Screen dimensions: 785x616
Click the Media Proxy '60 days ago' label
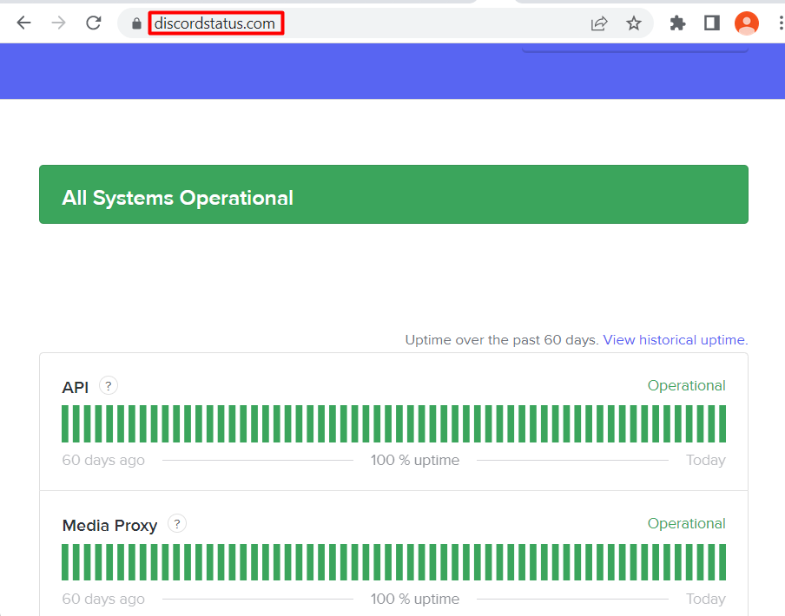(103, 599)
